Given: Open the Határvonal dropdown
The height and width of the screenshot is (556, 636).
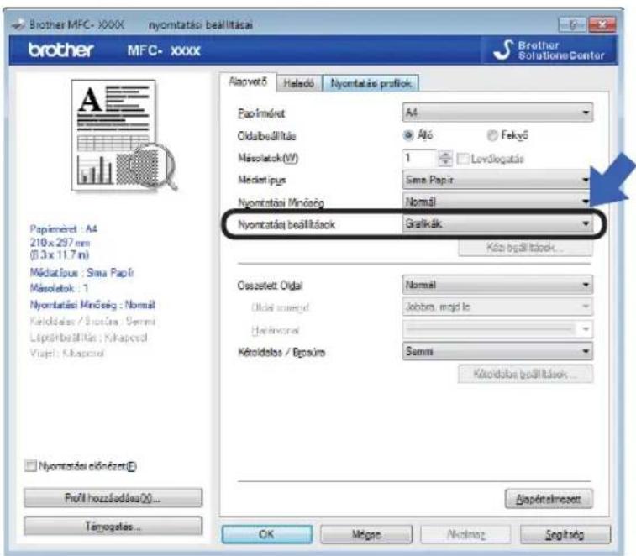Looking at the screenshot, I should pyautogui.click(x=497, y=329).
